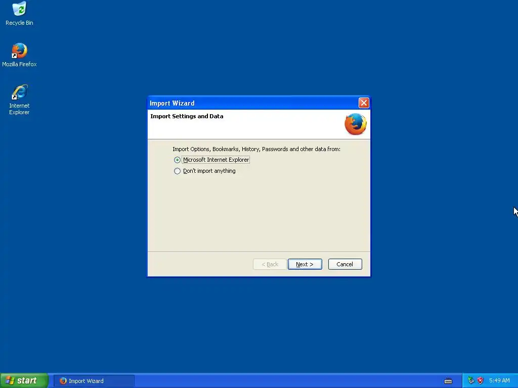518x388 pixels.
Task: Open the red security shield tray icon
Action: pos(481,380)
